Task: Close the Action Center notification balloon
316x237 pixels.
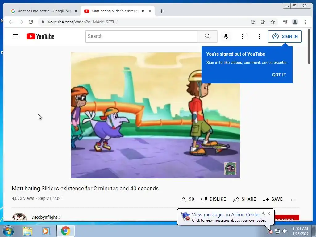Action: (x=269, y=214)
